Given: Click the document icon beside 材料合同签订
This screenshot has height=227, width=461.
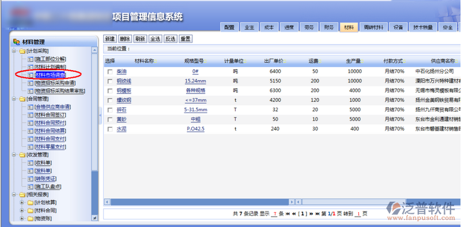Looking at the screenshot, I should pos(31,115).
